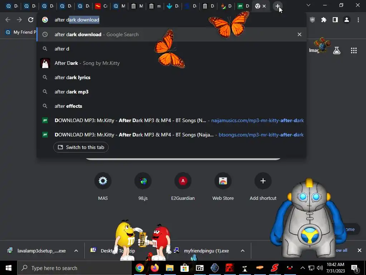Switch to the red-icon 'Cr' tab

tap(101, 6)
